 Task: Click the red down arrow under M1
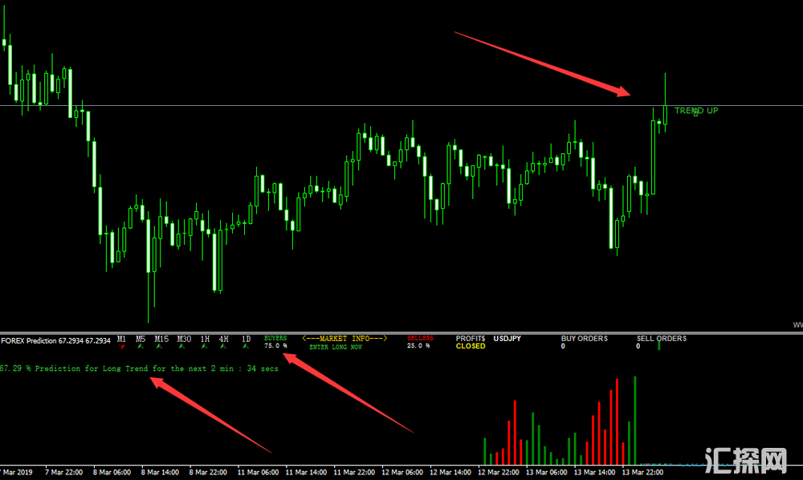point(122,348)
